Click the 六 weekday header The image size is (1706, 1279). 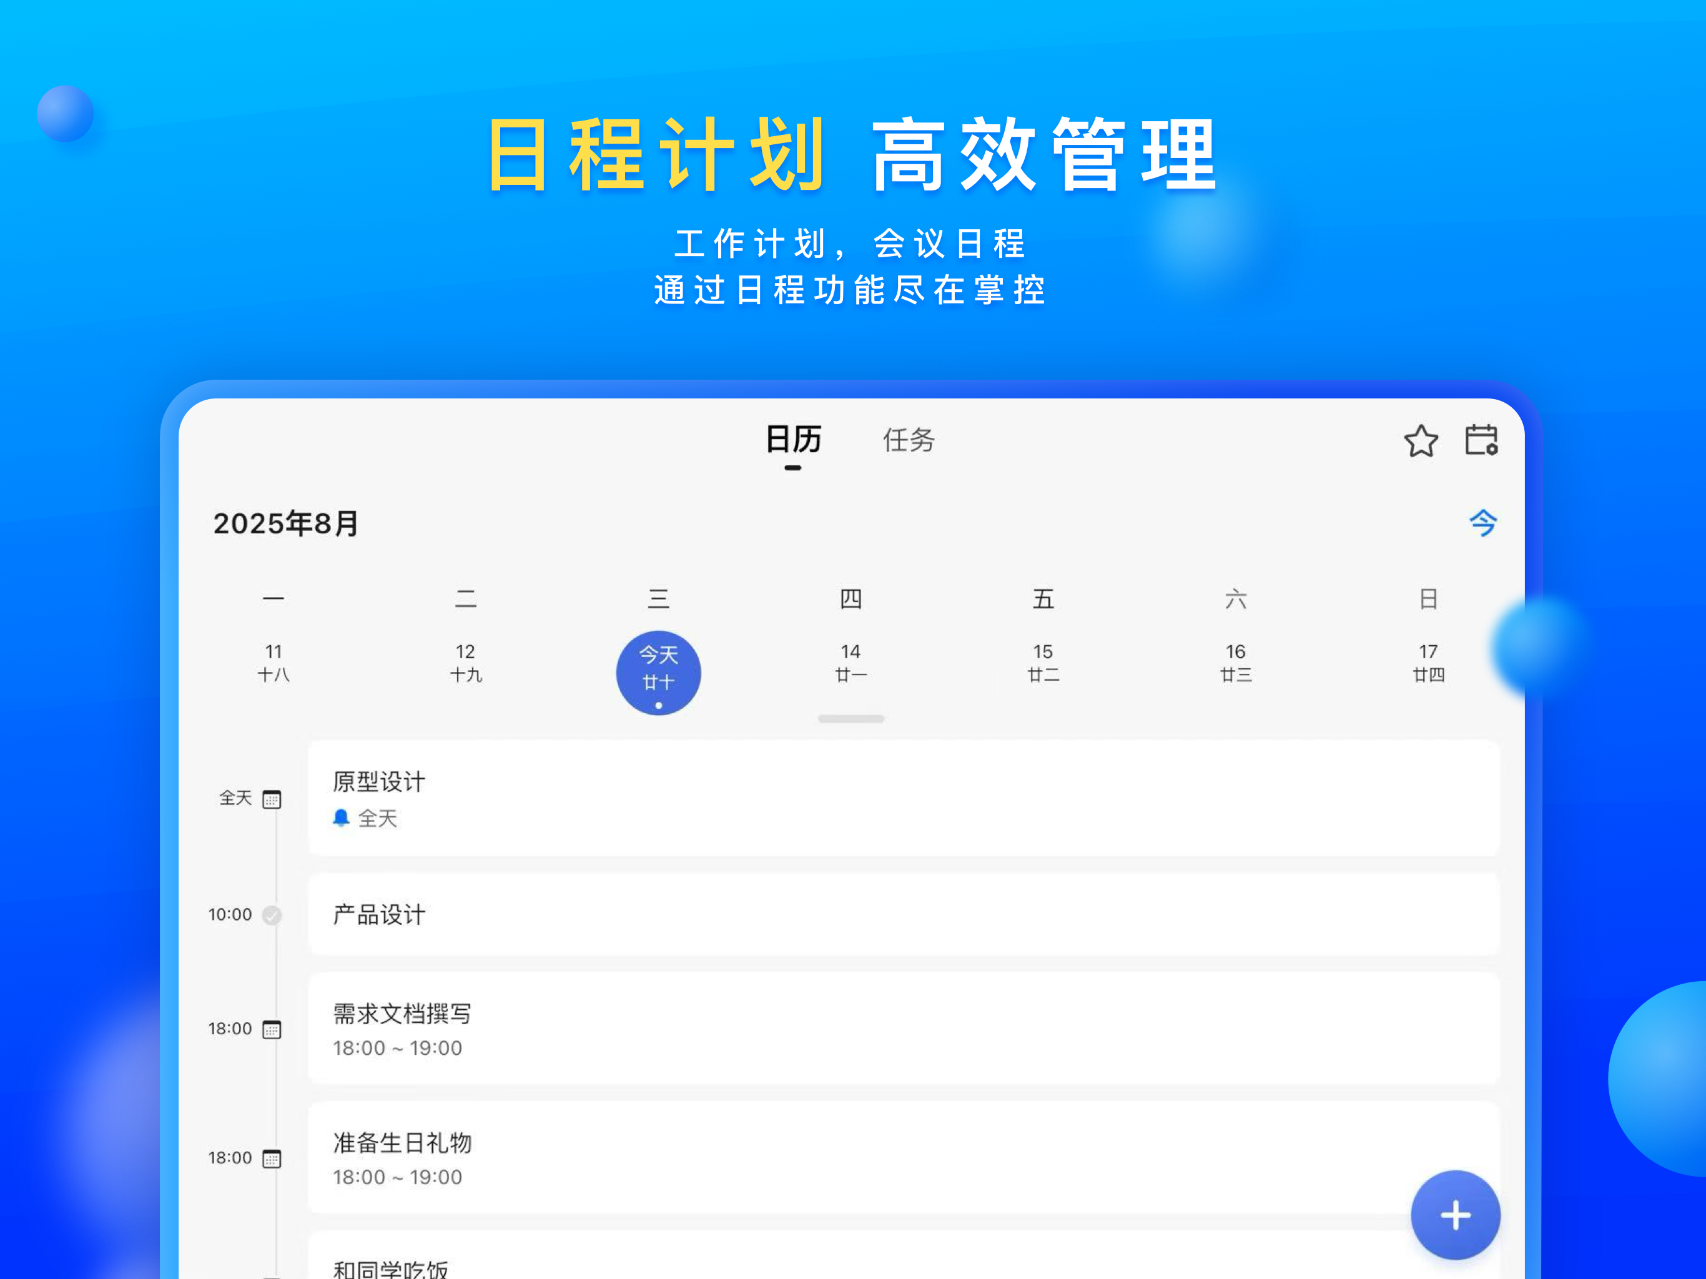[1236, 599]
